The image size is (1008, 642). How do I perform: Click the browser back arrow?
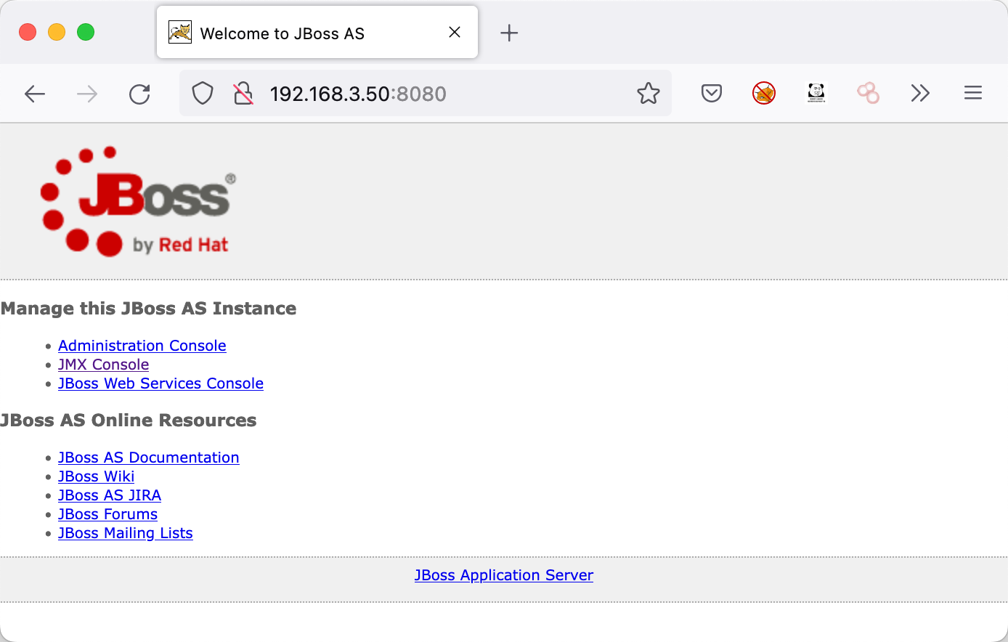[x=35, y=94]
